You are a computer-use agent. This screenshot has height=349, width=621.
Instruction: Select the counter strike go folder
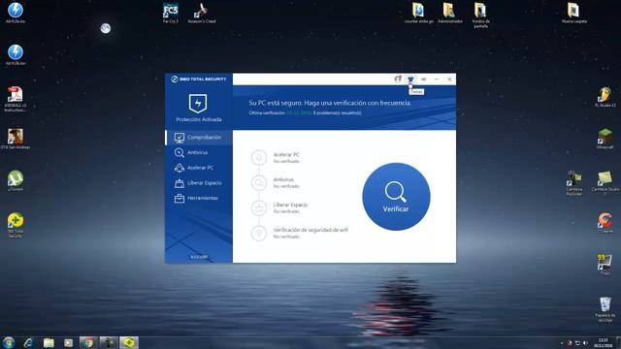point(418,13)
